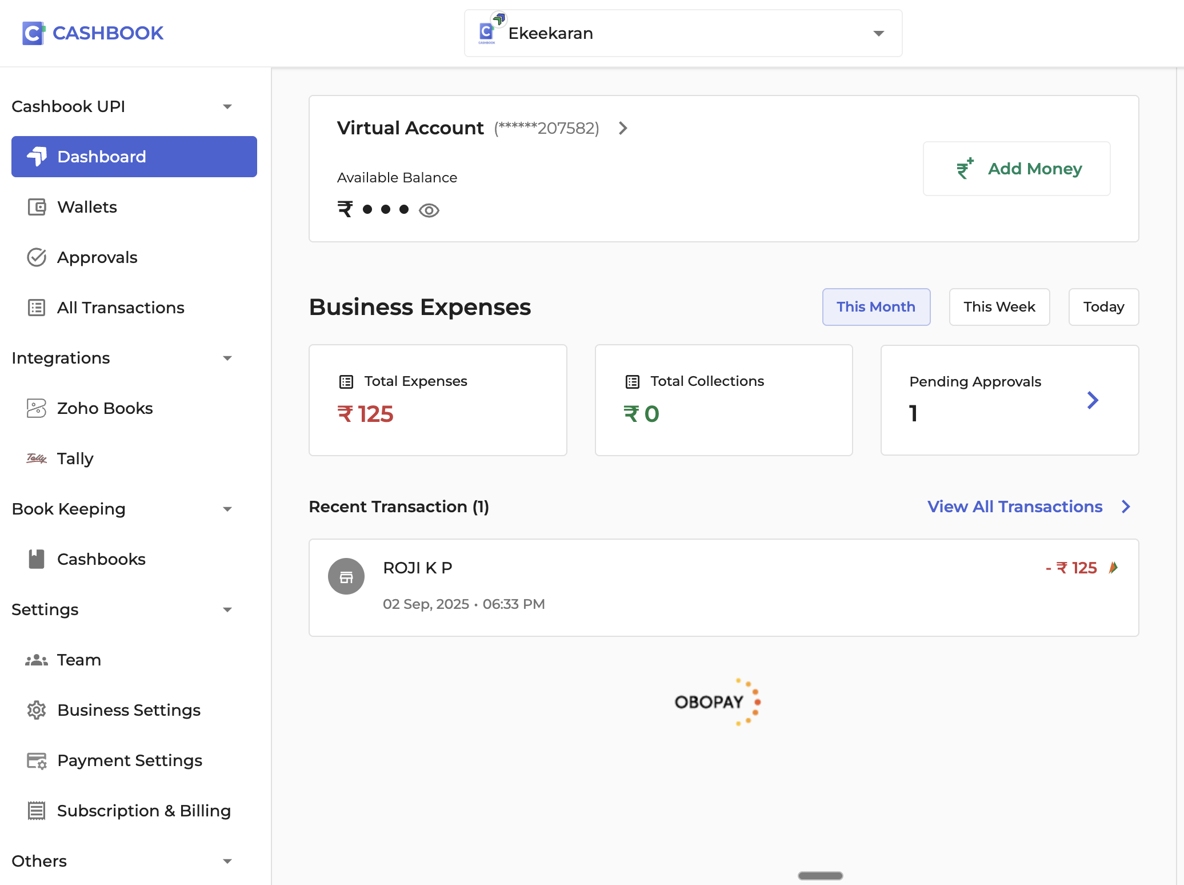Image resolution: width=1184 pixels, height=885 pixels.
Task: Collapse the Integrations section arrow
Action: [x=227, y=358]
